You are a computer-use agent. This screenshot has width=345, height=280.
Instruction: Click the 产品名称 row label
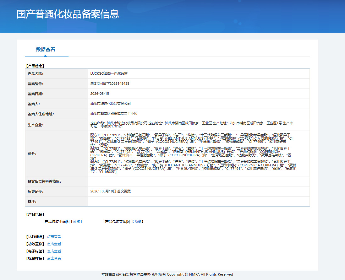coord(36,74)
